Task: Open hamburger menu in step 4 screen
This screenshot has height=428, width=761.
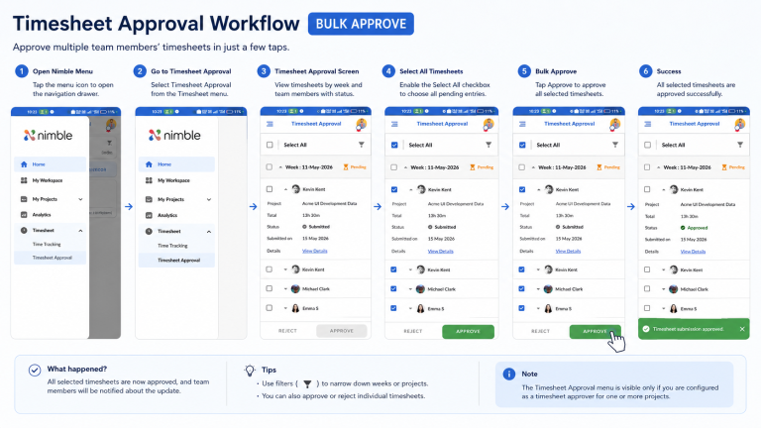Action: (x=394, y=124)
